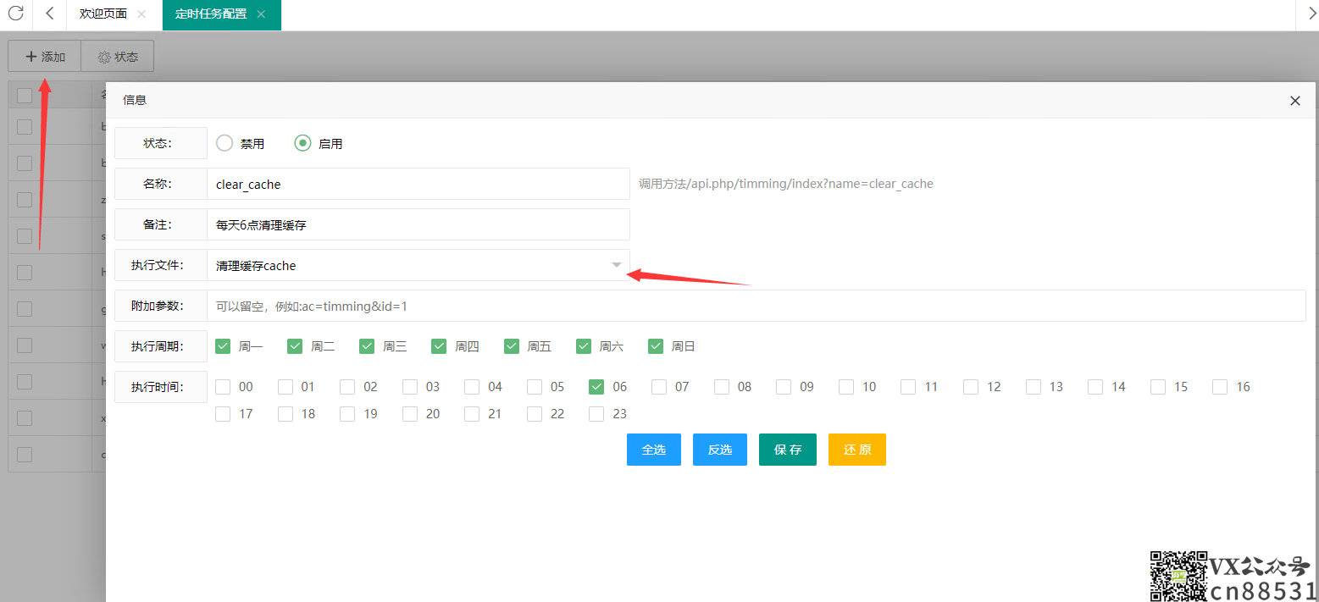1319x602 pixels.
Task: Uncheck the 周一 checkbox
Action: 224,345
